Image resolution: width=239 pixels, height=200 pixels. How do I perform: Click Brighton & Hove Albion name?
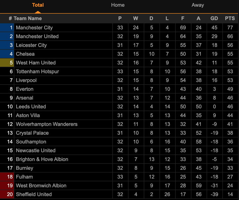[x=42, y=159]
